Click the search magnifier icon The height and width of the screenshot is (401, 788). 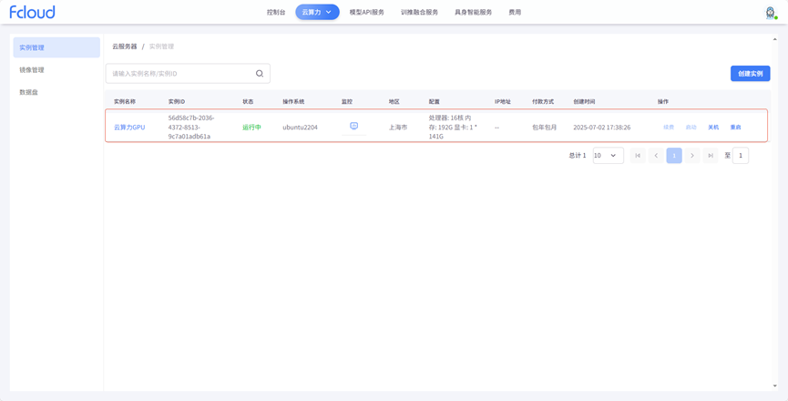coord(260,74)
